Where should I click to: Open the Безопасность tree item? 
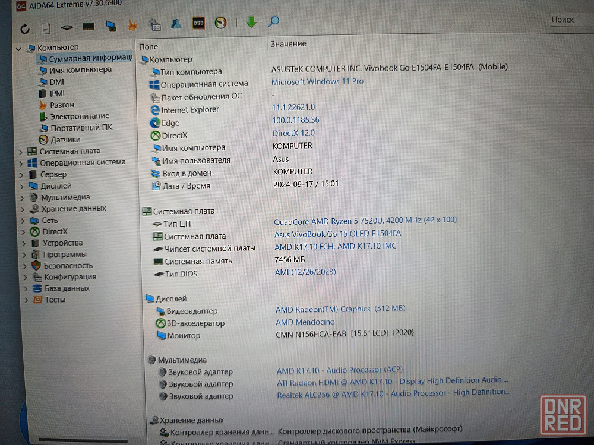click(62, 266)
